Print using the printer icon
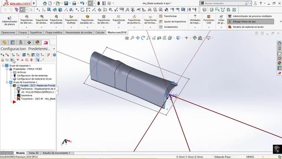The image size is (282, 159). [74, 3]
